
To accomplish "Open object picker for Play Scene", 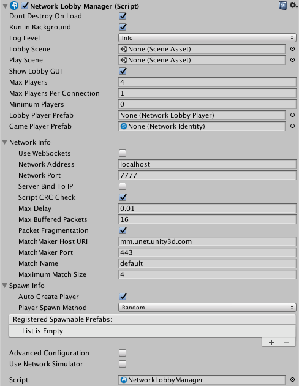I will [x=292, y=60].
